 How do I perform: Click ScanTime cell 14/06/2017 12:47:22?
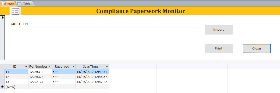point(92,82)
